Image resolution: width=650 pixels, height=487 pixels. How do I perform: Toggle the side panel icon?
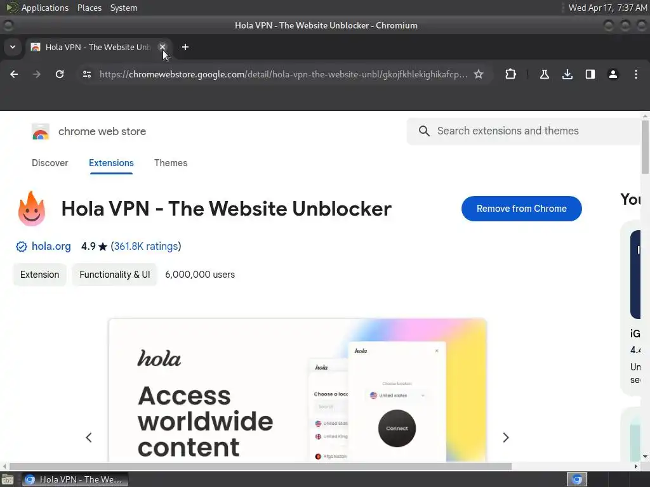coord(590,74)
